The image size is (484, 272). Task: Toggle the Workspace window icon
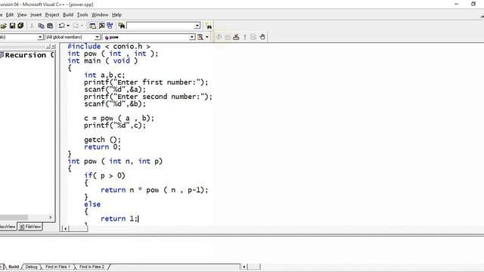tap(92, 26)
